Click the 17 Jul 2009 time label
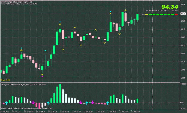187x113 pixels. pyautogui.click(x=5, y=112)
